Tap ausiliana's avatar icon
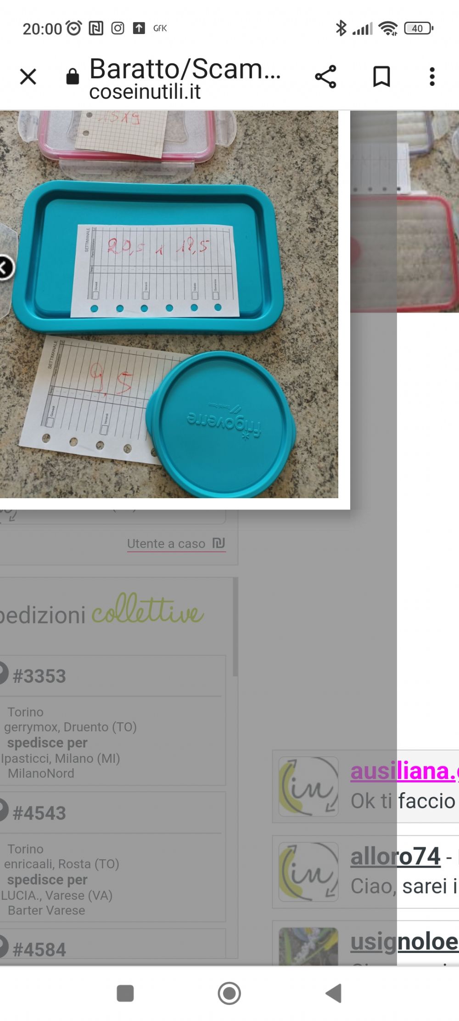The image size is (459, 1021). click(308, 786)
